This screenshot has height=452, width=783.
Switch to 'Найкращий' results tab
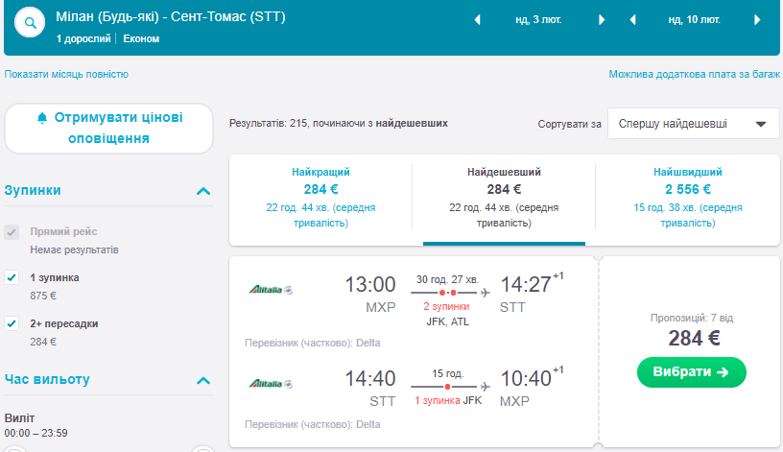pos(320,197)
